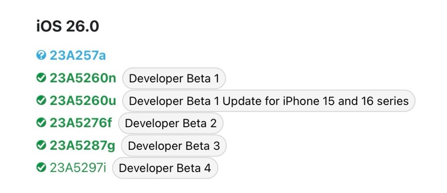Open the blue 23A257a build link
Viewport: 447px width, 193px height.
78,56
